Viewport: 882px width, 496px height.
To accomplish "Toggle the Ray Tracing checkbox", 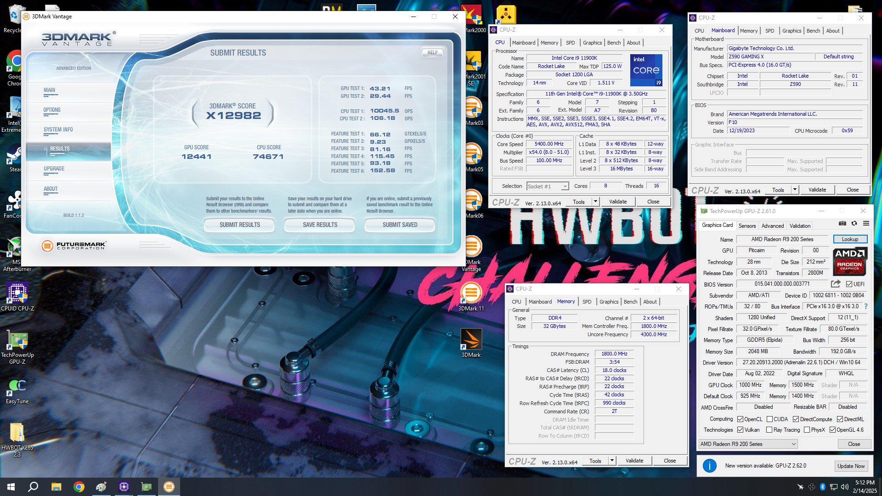I will coord(769,430).
